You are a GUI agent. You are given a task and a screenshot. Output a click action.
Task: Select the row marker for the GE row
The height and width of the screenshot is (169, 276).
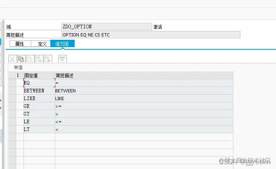pyautogui.click(x=12, y=106)
